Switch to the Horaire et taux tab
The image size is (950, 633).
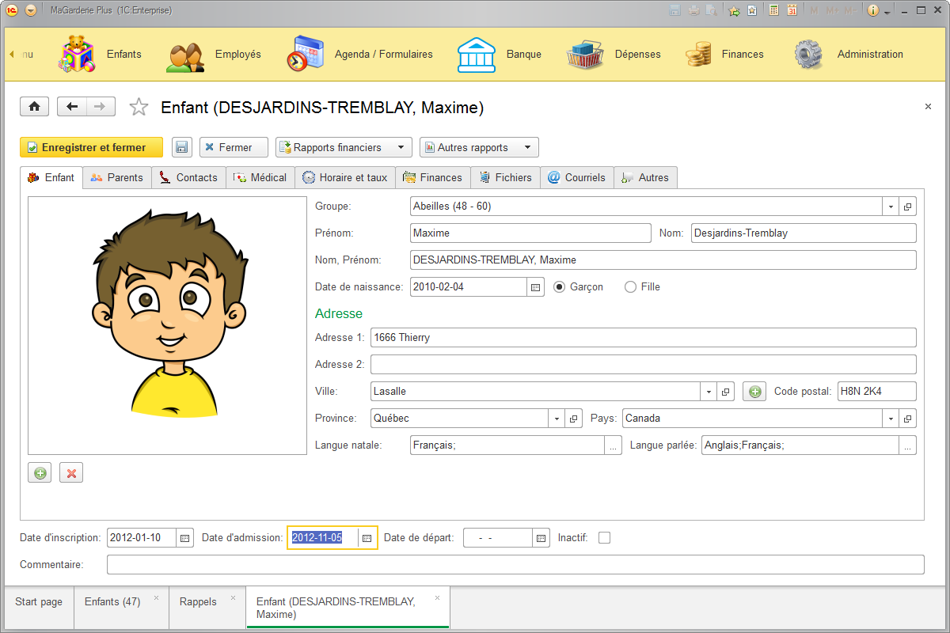click(345, 177)
